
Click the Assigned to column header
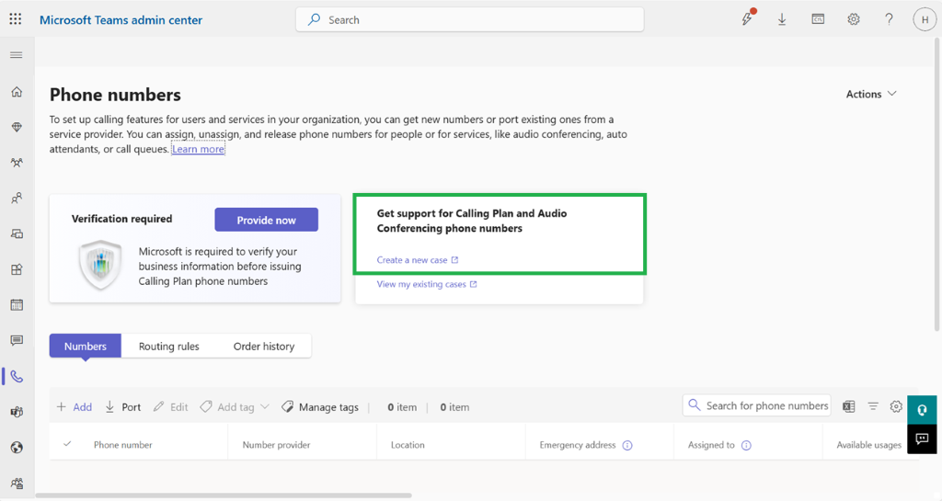[711, 445]
